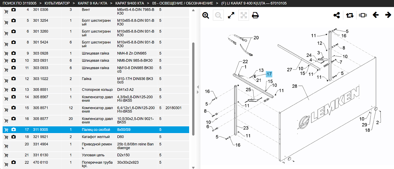The image size is (394, 169).
Task: Add part 305 8551 to cart
Action: tap(6, 90)
